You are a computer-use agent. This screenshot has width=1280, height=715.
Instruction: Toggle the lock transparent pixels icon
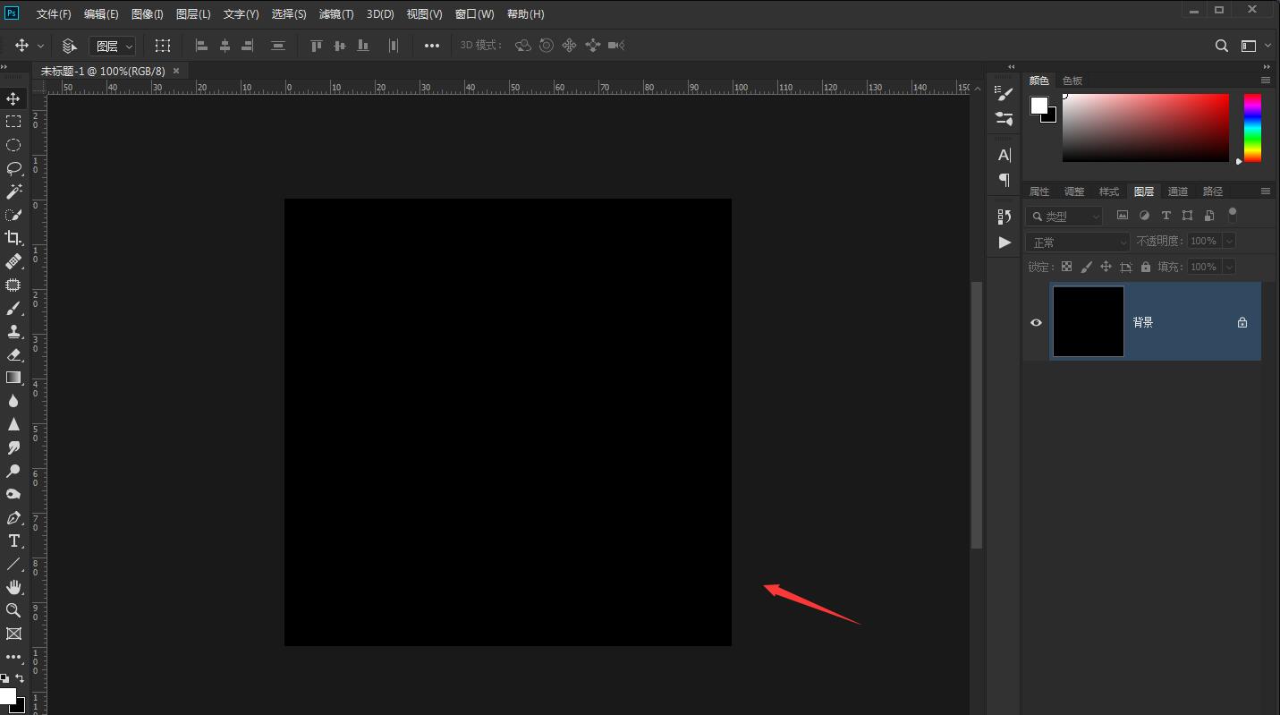[x=1066, y=267]
